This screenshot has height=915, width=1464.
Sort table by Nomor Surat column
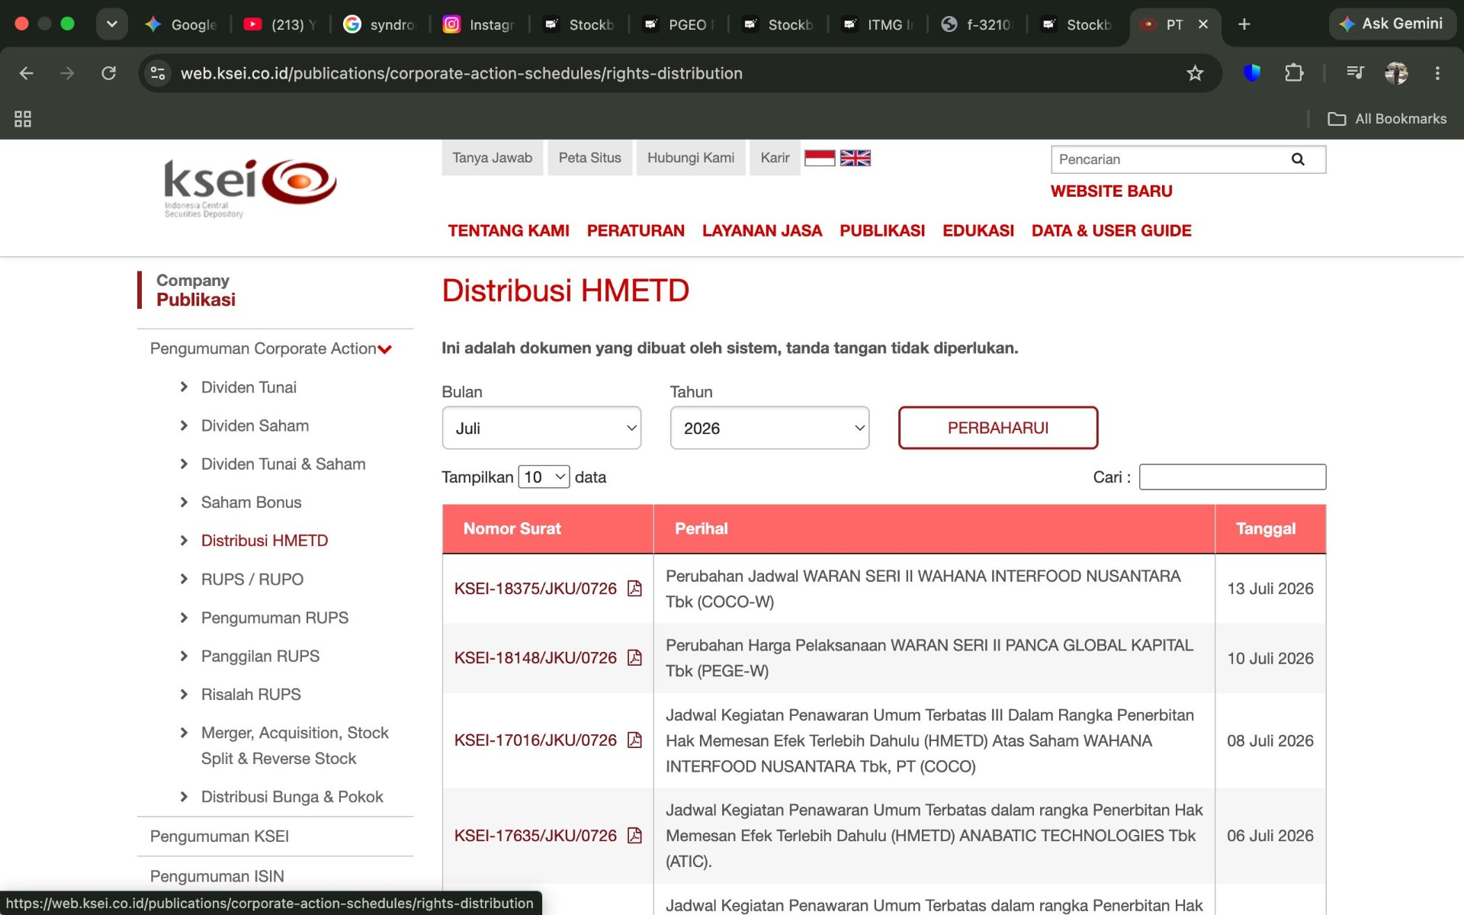coord(547,529)
